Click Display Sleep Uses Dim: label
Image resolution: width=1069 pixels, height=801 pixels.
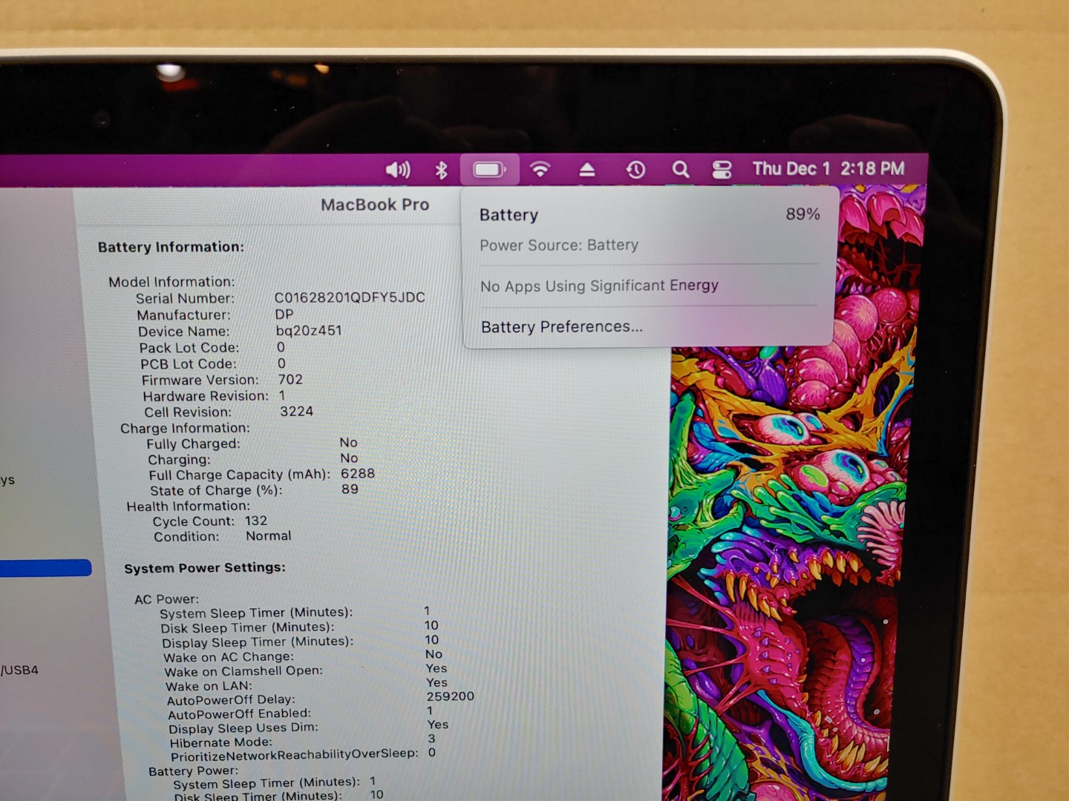click(x=243, y=728)
